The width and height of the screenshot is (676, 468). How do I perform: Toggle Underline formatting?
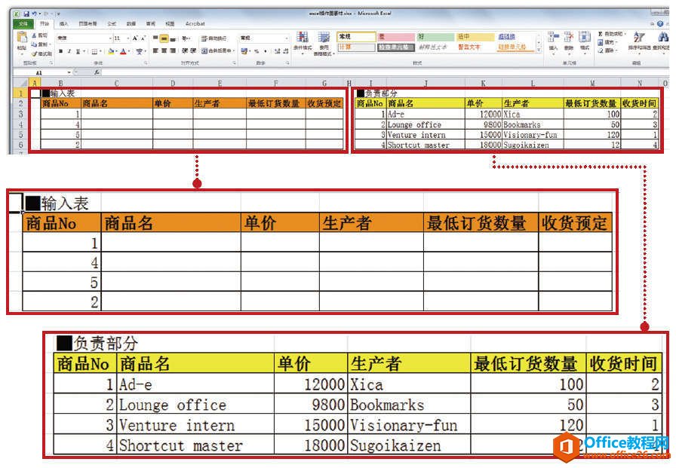(78, 51)
